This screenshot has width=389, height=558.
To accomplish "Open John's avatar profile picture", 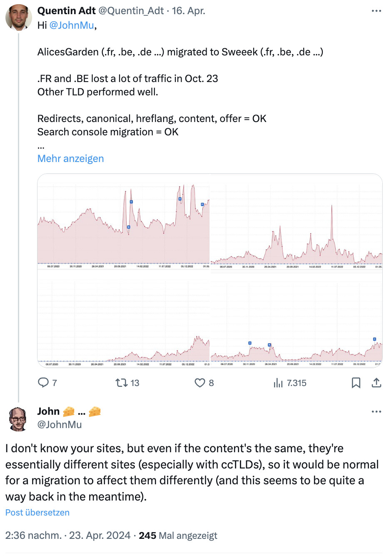I will (18, 418).
